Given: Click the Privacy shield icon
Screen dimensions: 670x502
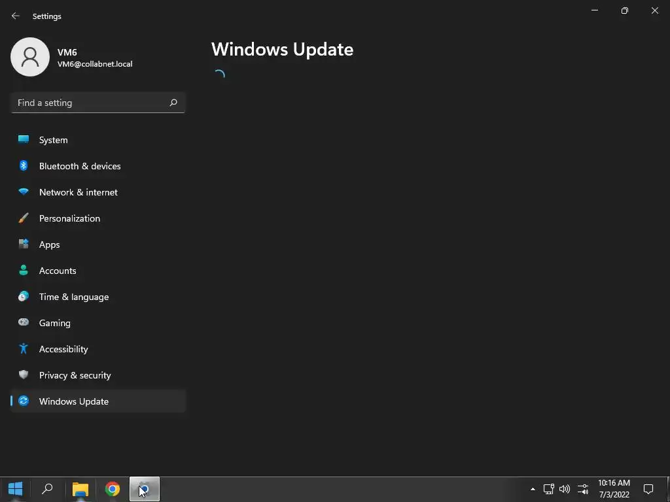Looking at the screenshot, I should point(24,375).
